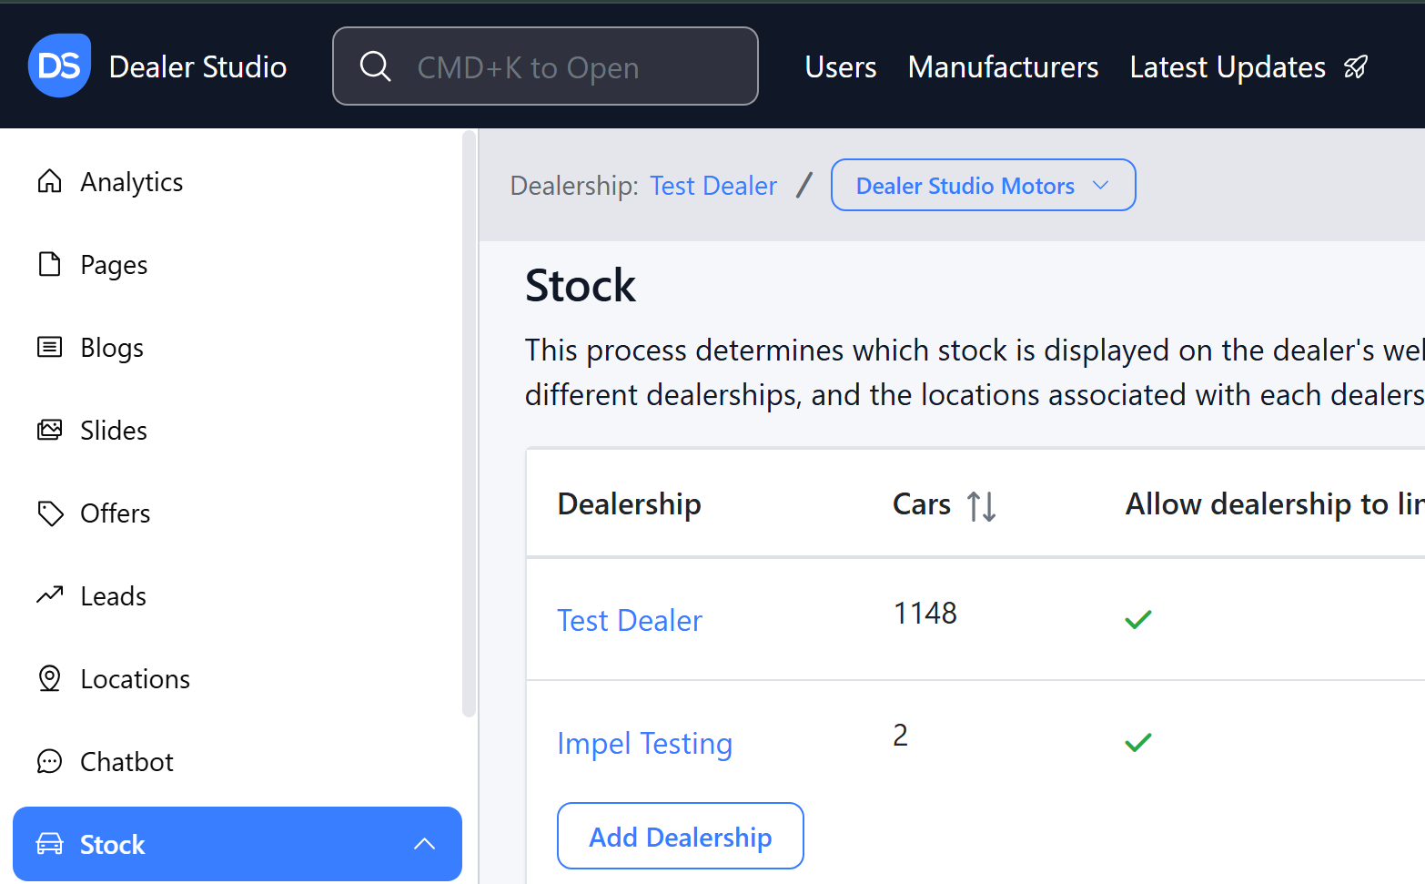Click the Offers tag icon
Image resolution: width=1425 pixels, height=884 pixels.
50,513
